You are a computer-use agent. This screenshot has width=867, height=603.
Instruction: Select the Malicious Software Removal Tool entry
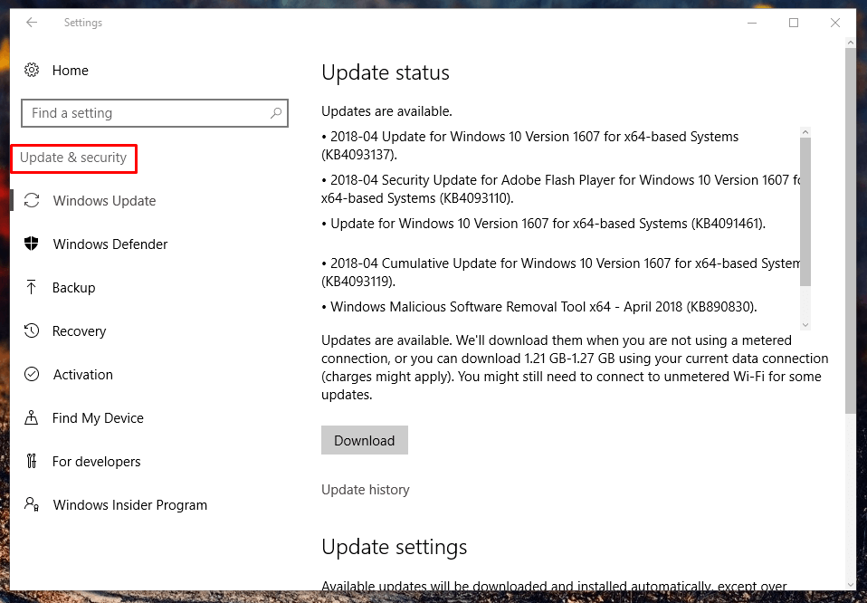(539, 307)
